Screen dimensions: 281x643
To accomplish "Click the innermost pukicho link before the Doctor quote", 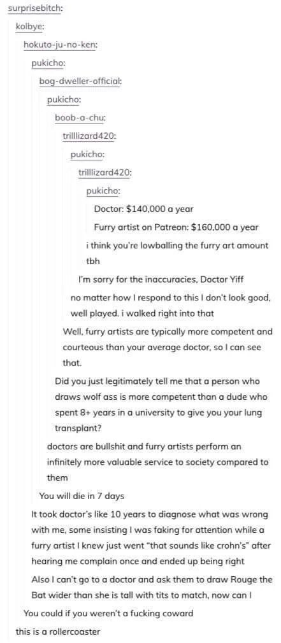I will point(103,192).
